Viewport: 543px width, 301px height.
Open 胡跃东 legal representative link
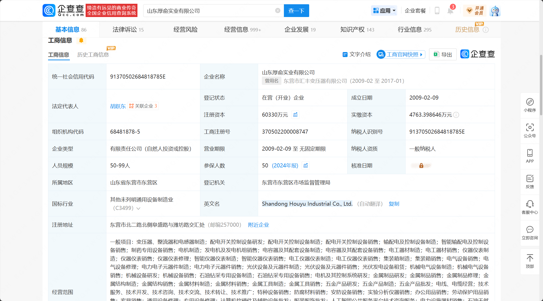[118, 106]
